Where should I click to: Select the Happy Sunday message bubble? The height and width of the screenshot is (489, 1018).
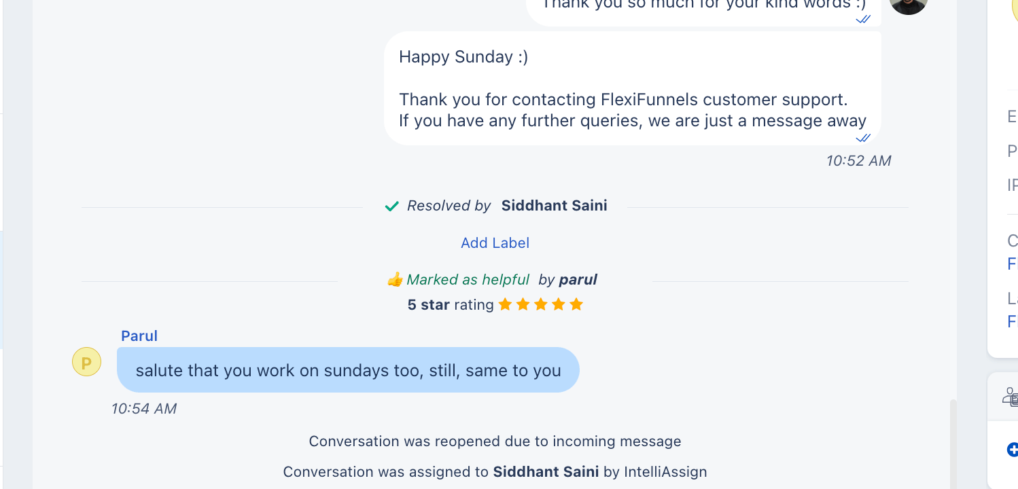tap(632, 88)
